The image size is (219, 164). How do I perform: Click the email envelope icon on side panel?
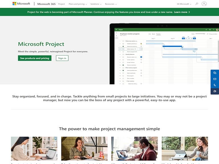(x=215, y=79)
